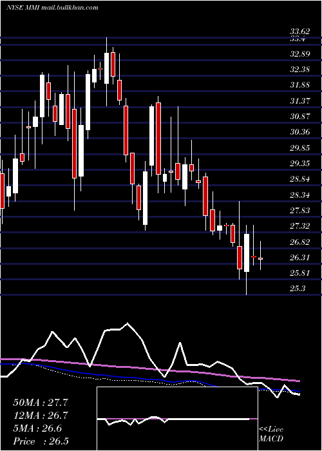Click the 33.62 price axis label

point(301,32)
